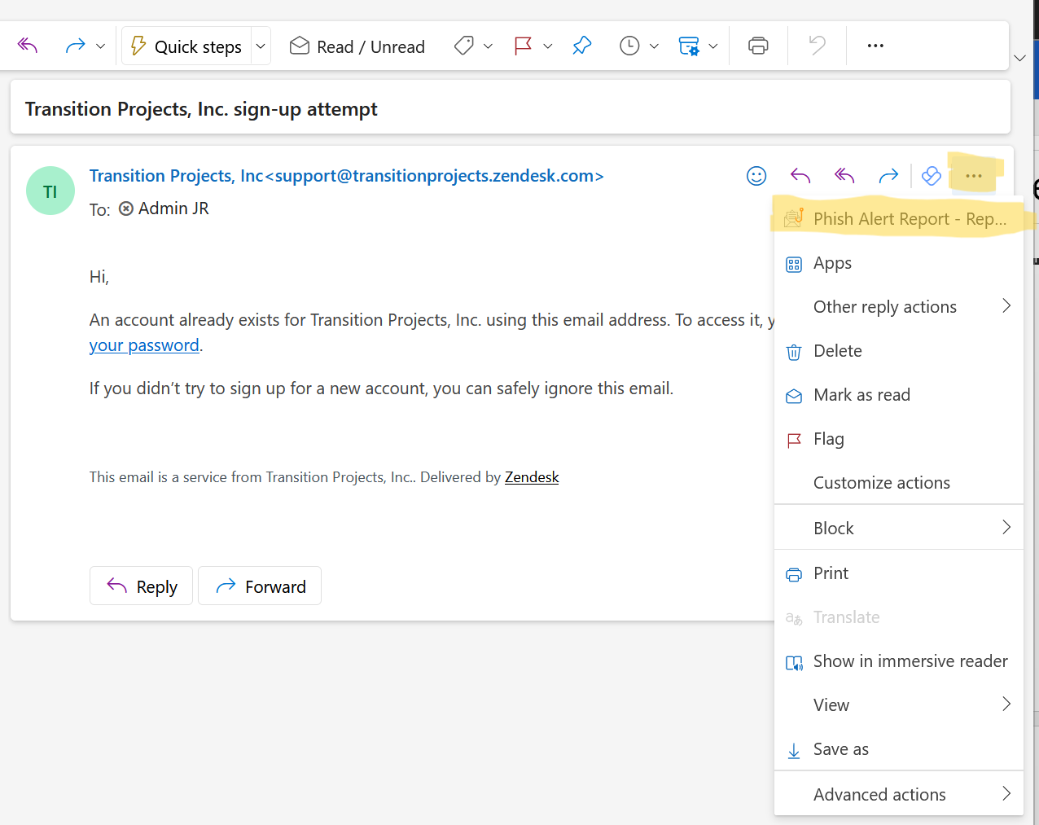Choose Delete from the menu

point(899,351)
